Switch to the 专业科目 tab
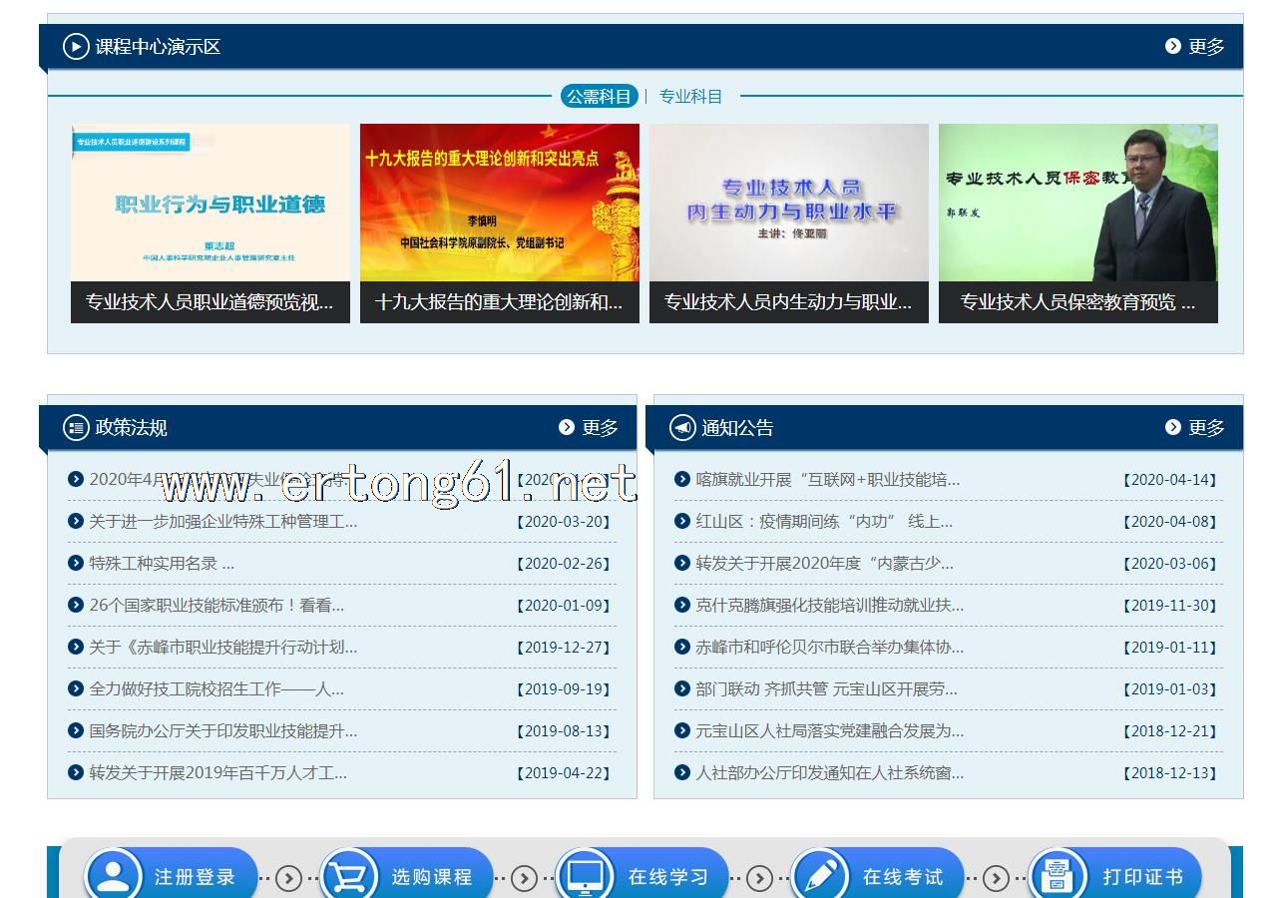 tap(690, 97)
